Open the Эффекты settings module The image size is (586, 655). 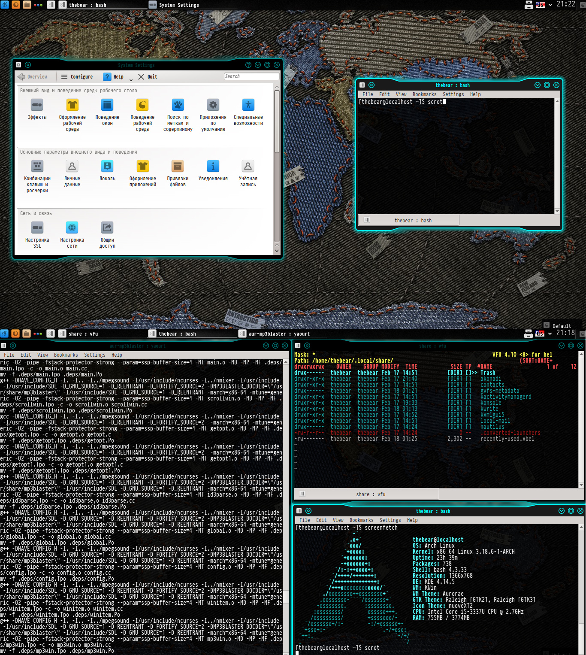coord(37,109)
